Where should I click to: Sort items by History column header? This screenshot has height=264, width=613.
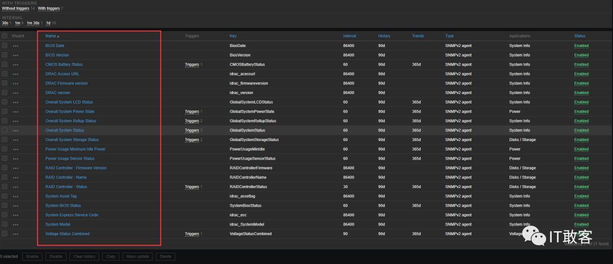(384, 36)
